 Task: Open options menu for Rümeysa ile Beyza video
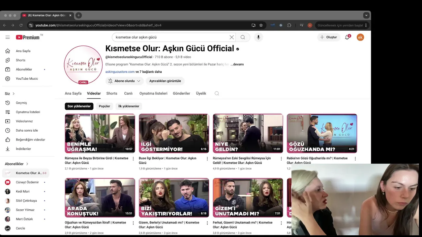pyautogui.click(x=133, y=159)
